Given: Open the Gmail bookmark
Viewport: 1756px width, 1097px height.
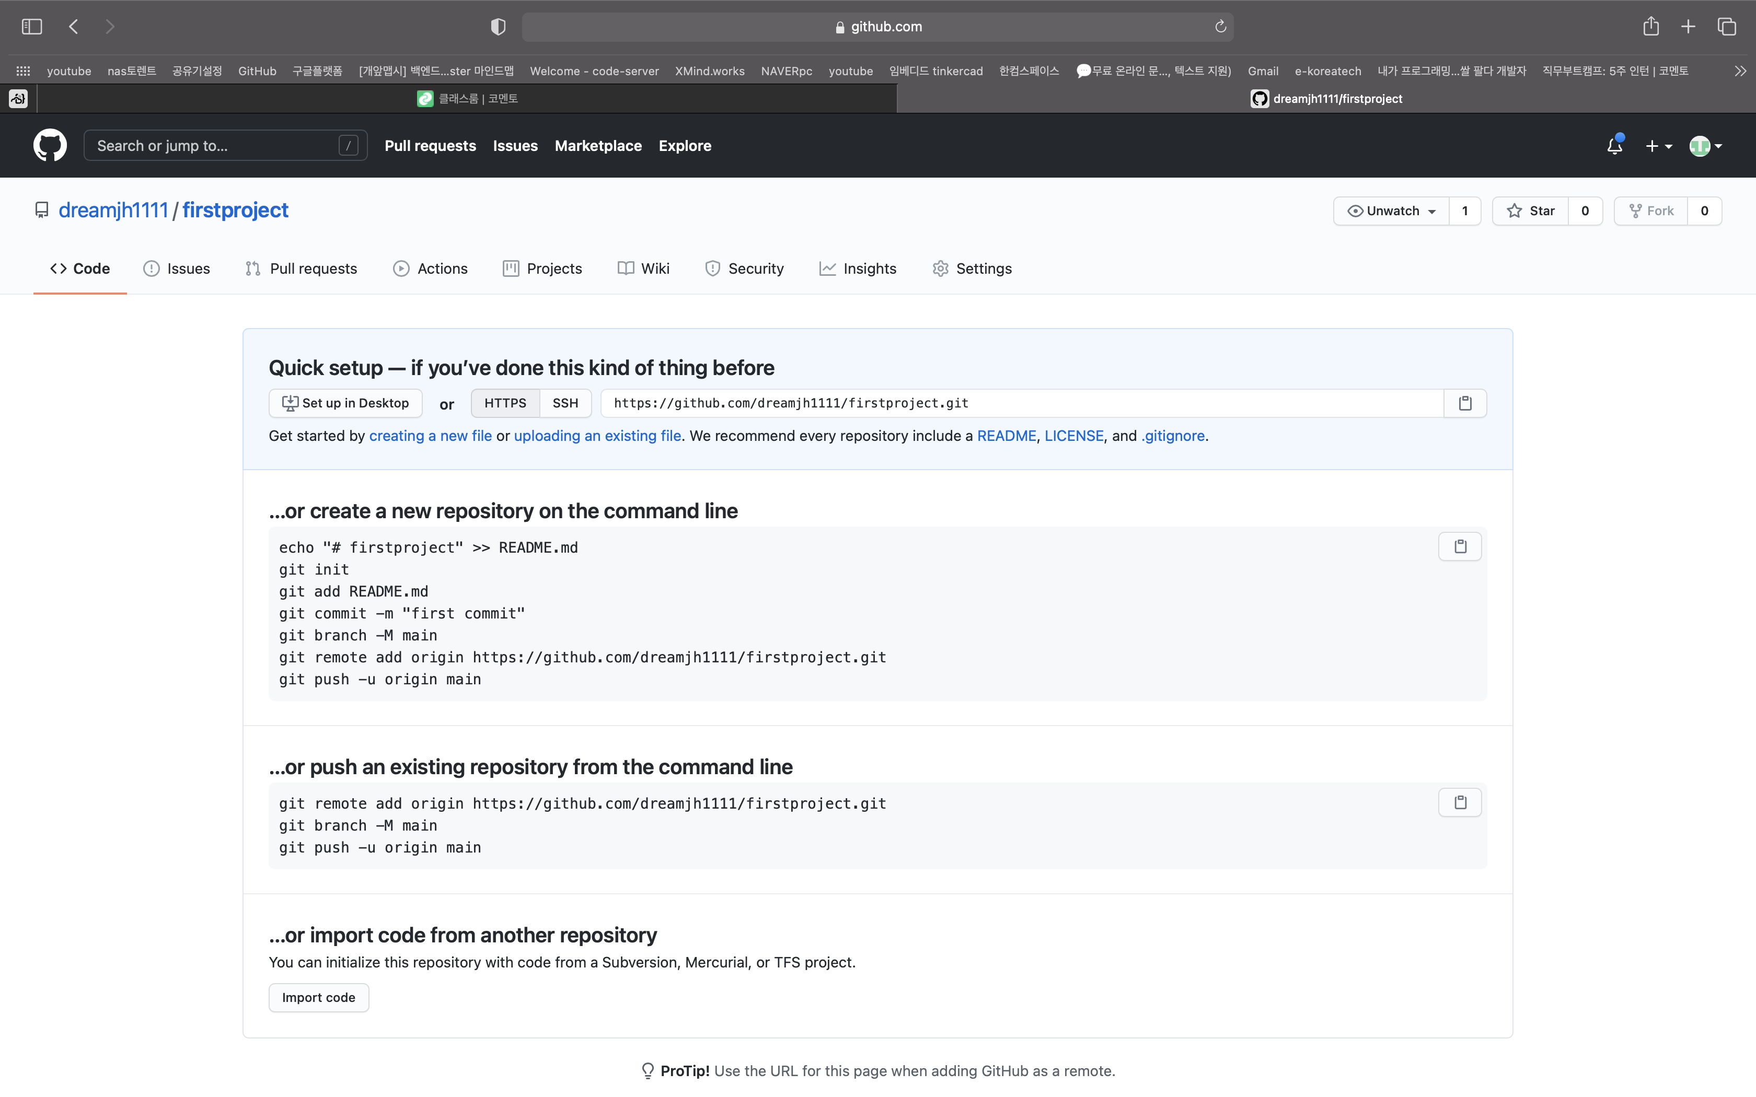Looking at the screenshot, I should pyautogui.click(x=1263, y=71).
